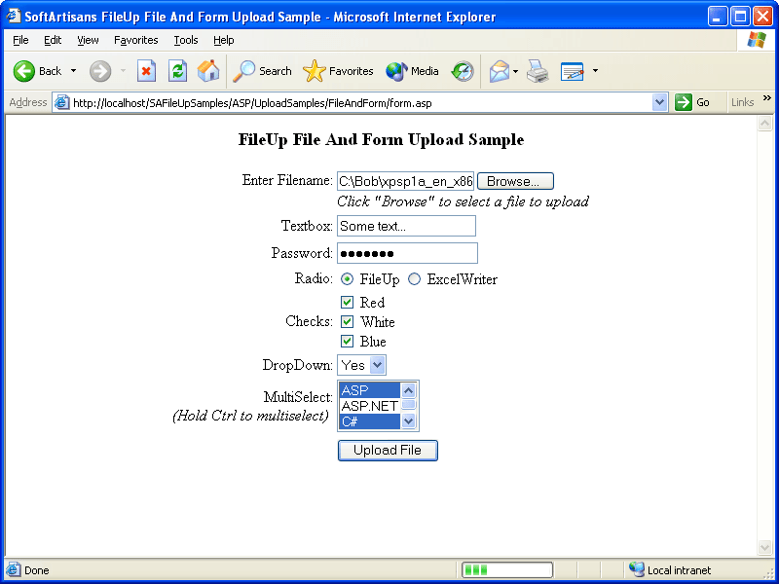Screen dimensions: 779x584
Task: Click the Print icon
Action: click(537, 71)
